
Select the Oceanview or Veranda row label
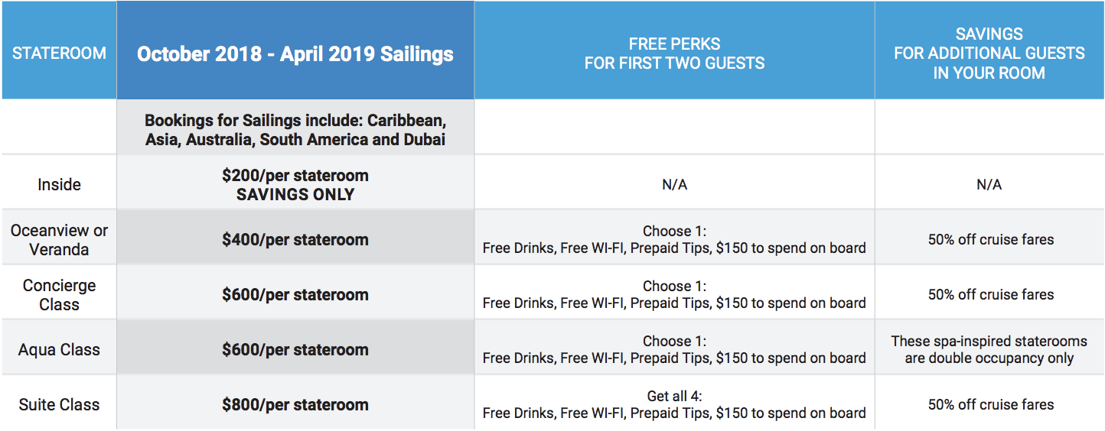59,239
